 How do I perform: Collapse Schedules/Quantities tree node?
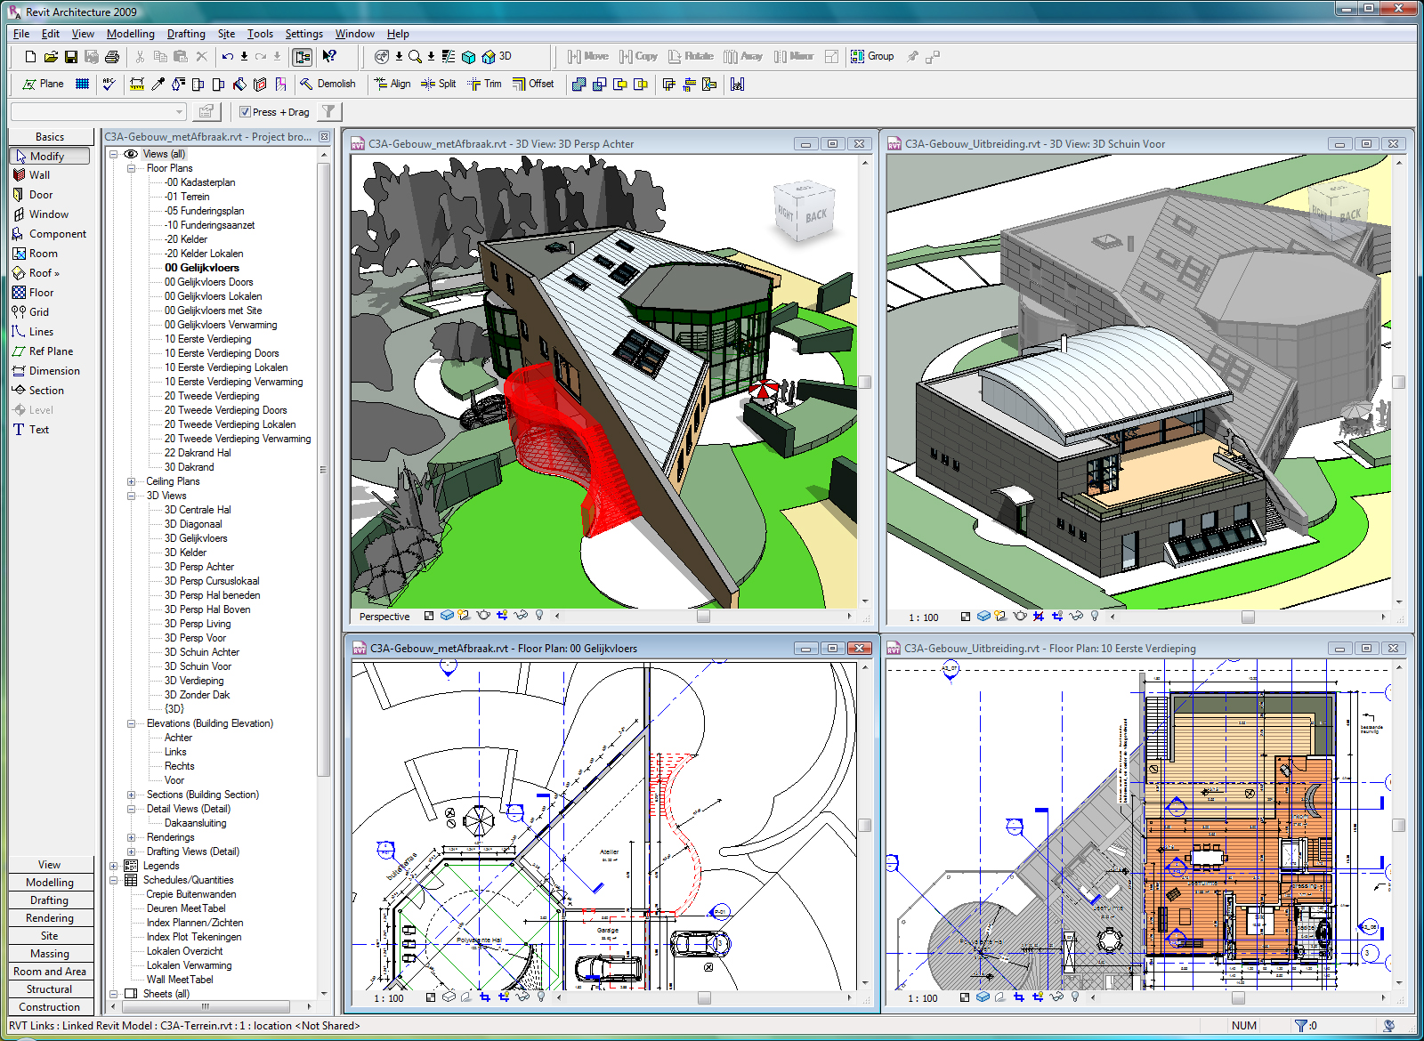114,880
